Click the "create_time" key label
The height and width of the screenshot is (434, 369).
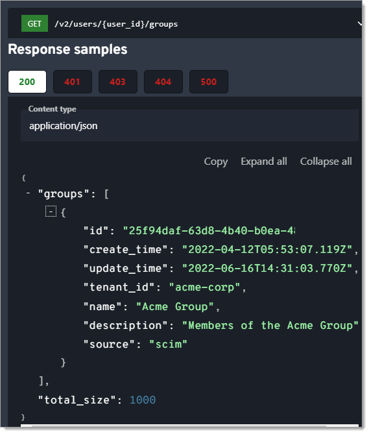[126, 250]
